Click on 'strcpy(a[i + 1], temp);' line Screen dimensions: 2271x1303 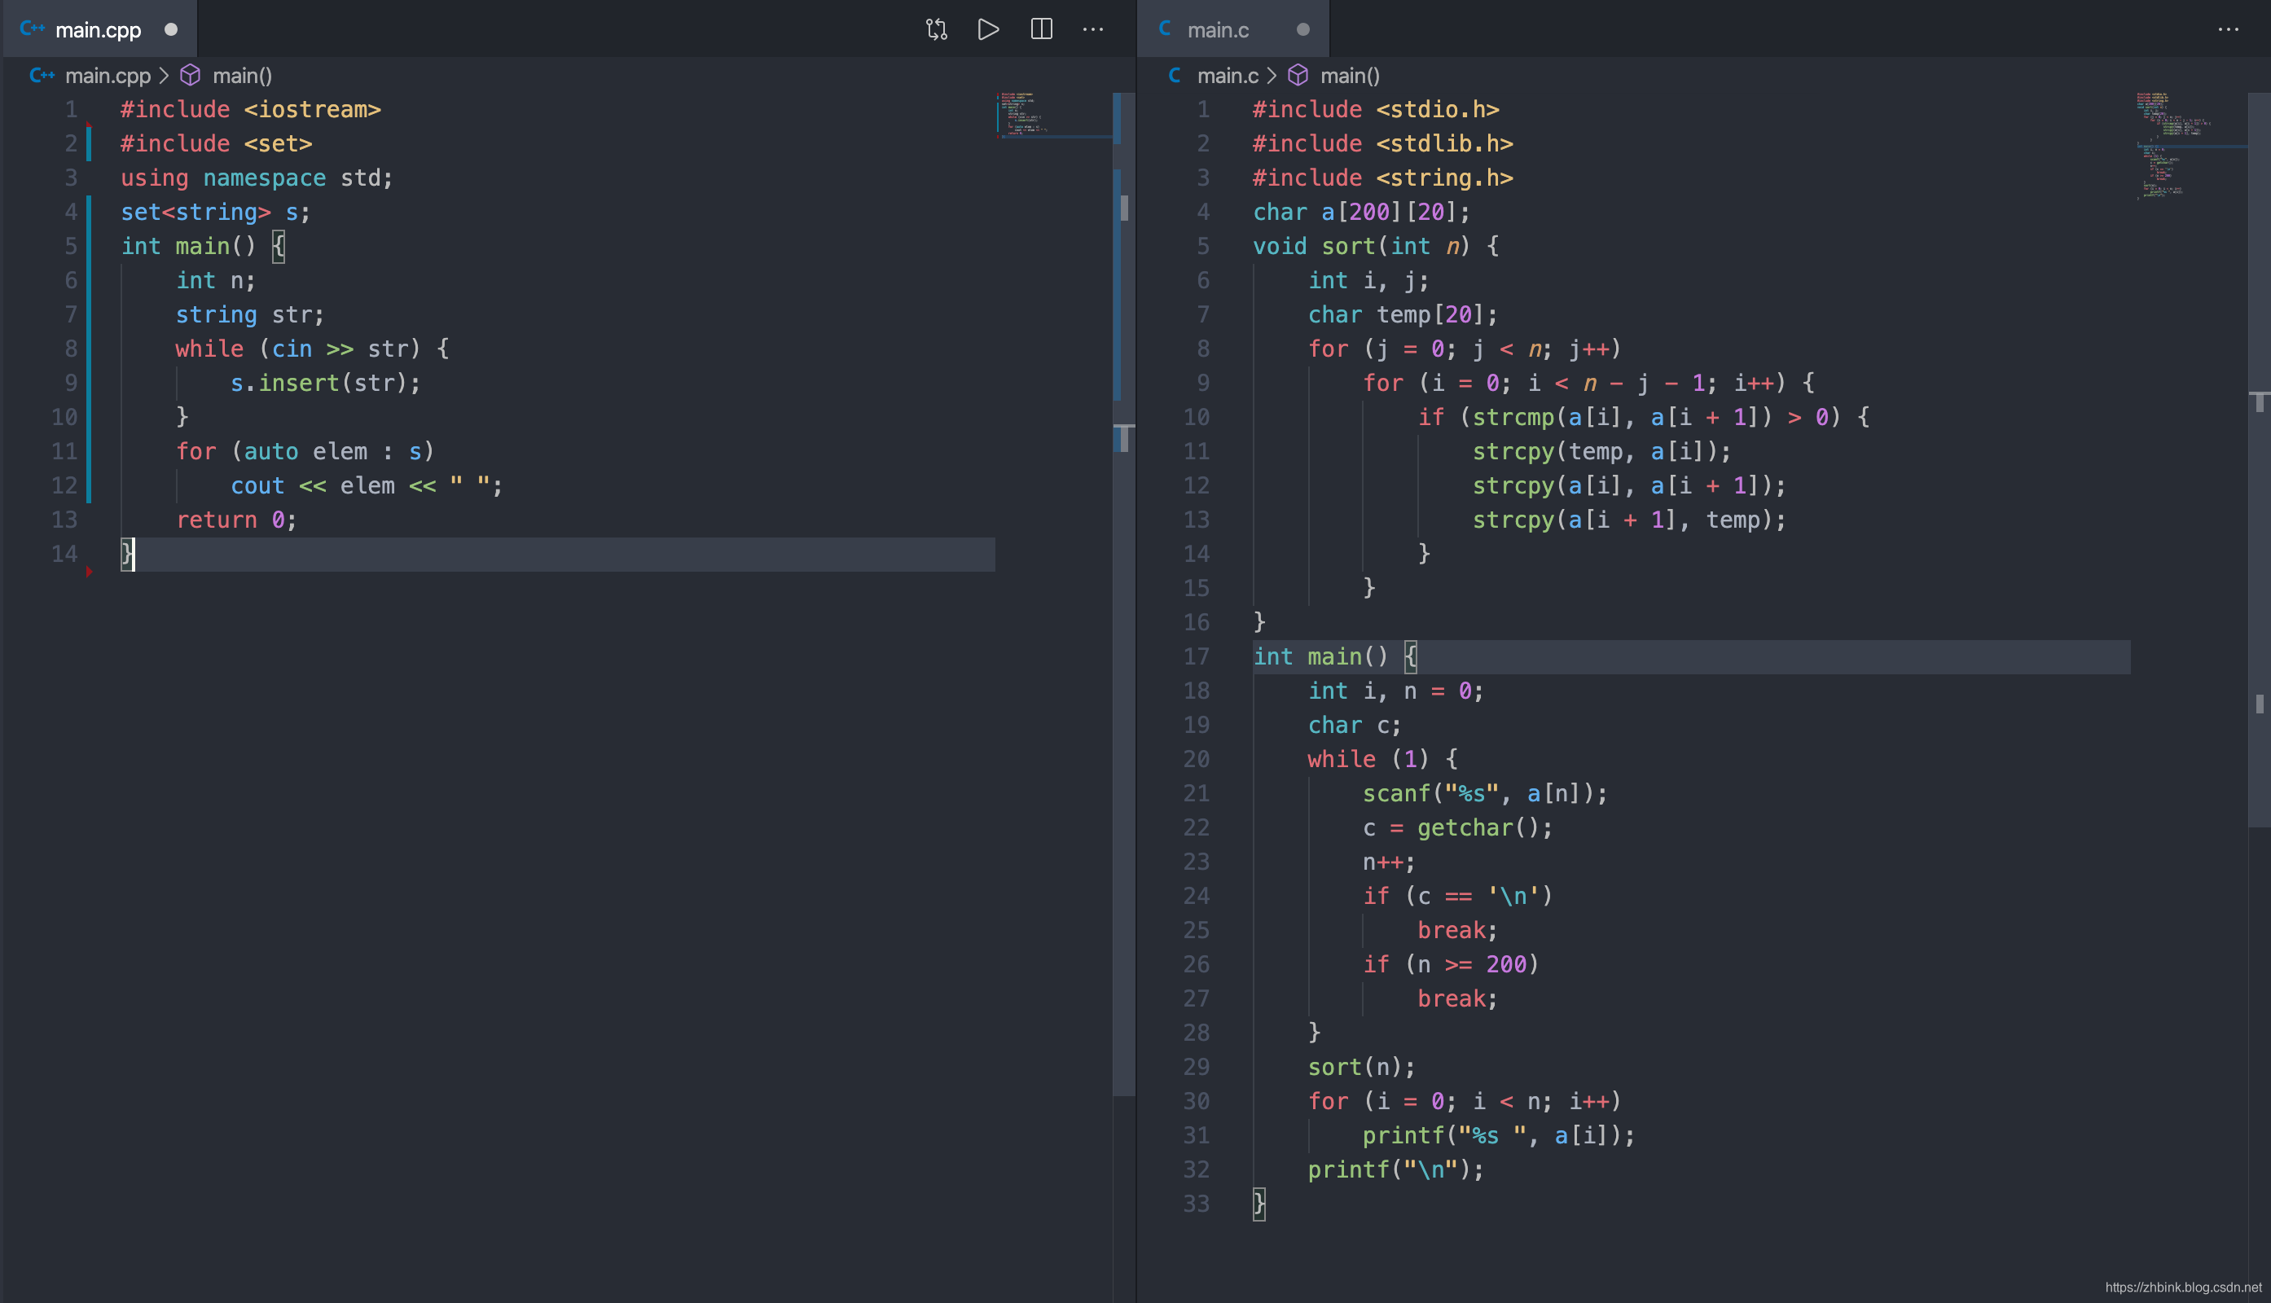tap(1629, 520)
